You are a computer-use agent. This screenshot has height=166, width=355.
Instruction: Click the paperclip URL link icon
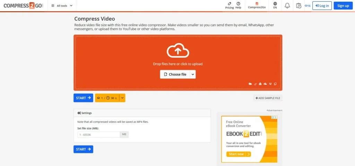256,84
